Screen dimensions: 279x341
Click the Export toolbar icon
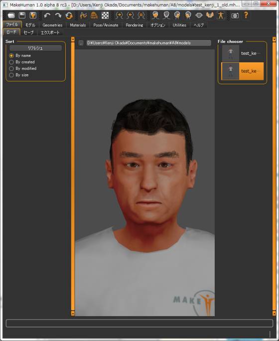coord(33,15)
